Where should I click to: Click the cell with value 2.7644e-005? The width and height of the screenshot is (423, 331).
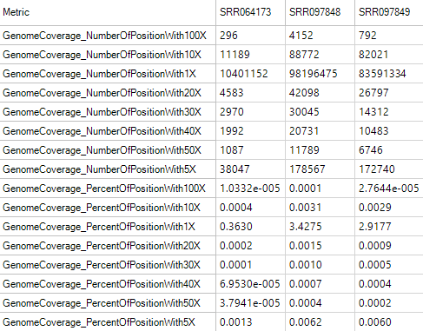coord(389,189)
